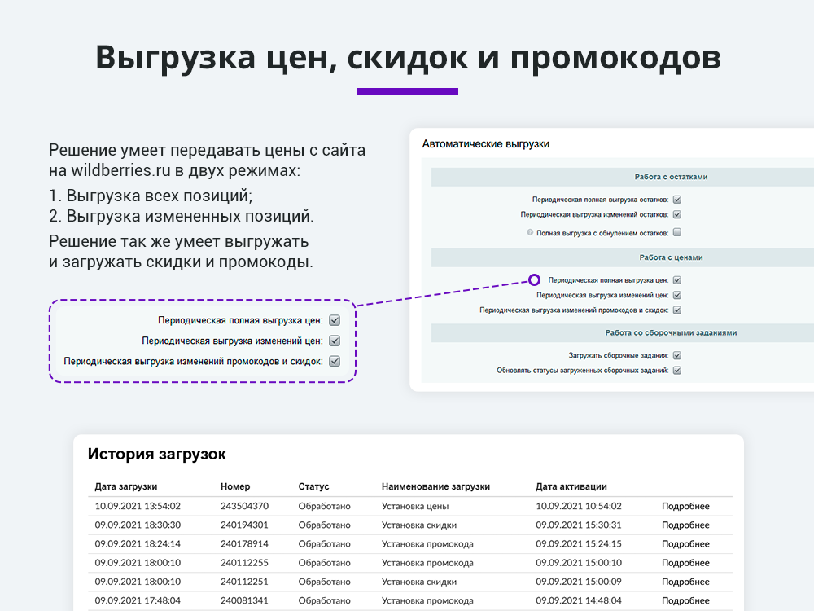Disable "Периодическая полная выгрузка остатков"

point(676,199)
